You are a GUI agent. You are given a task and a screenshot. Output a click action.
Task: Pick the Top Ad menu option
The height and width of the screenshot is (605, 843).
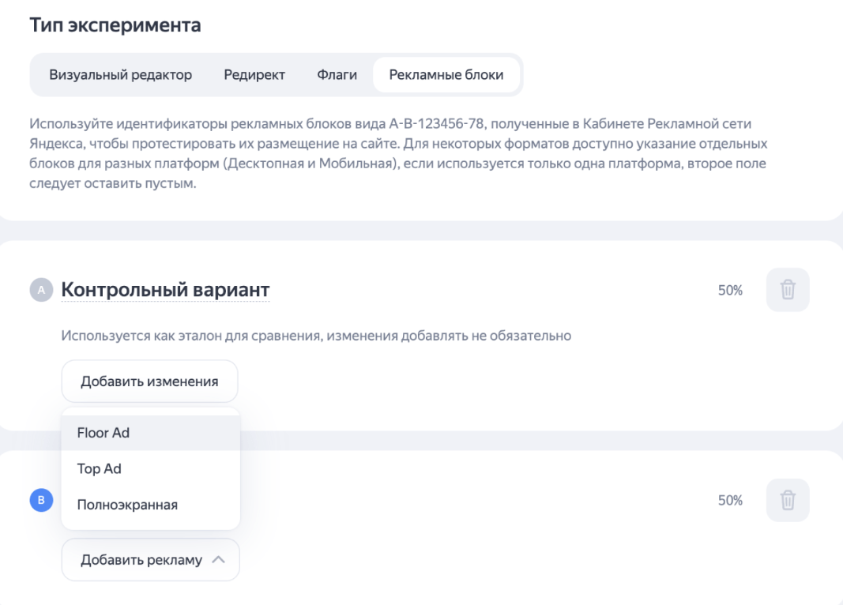click(x=100, y=468)
